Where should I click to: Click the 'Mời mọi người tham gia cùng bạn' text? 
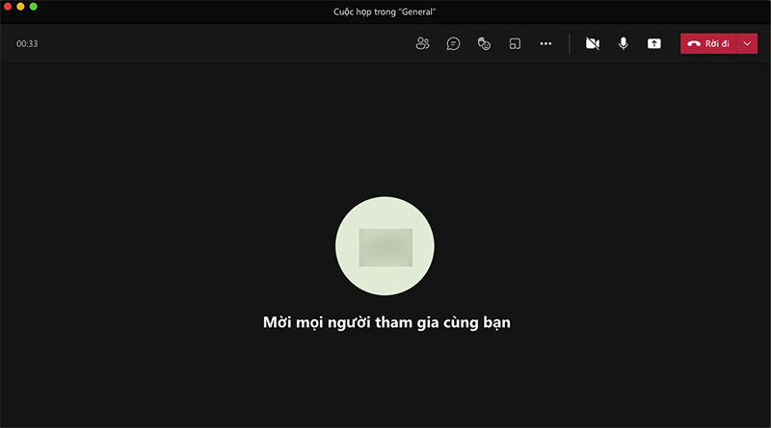pos(385,322)
